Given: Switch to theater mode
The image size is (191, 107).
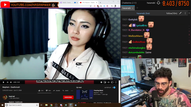Looking at the screenshot, I should click(109, 82).
